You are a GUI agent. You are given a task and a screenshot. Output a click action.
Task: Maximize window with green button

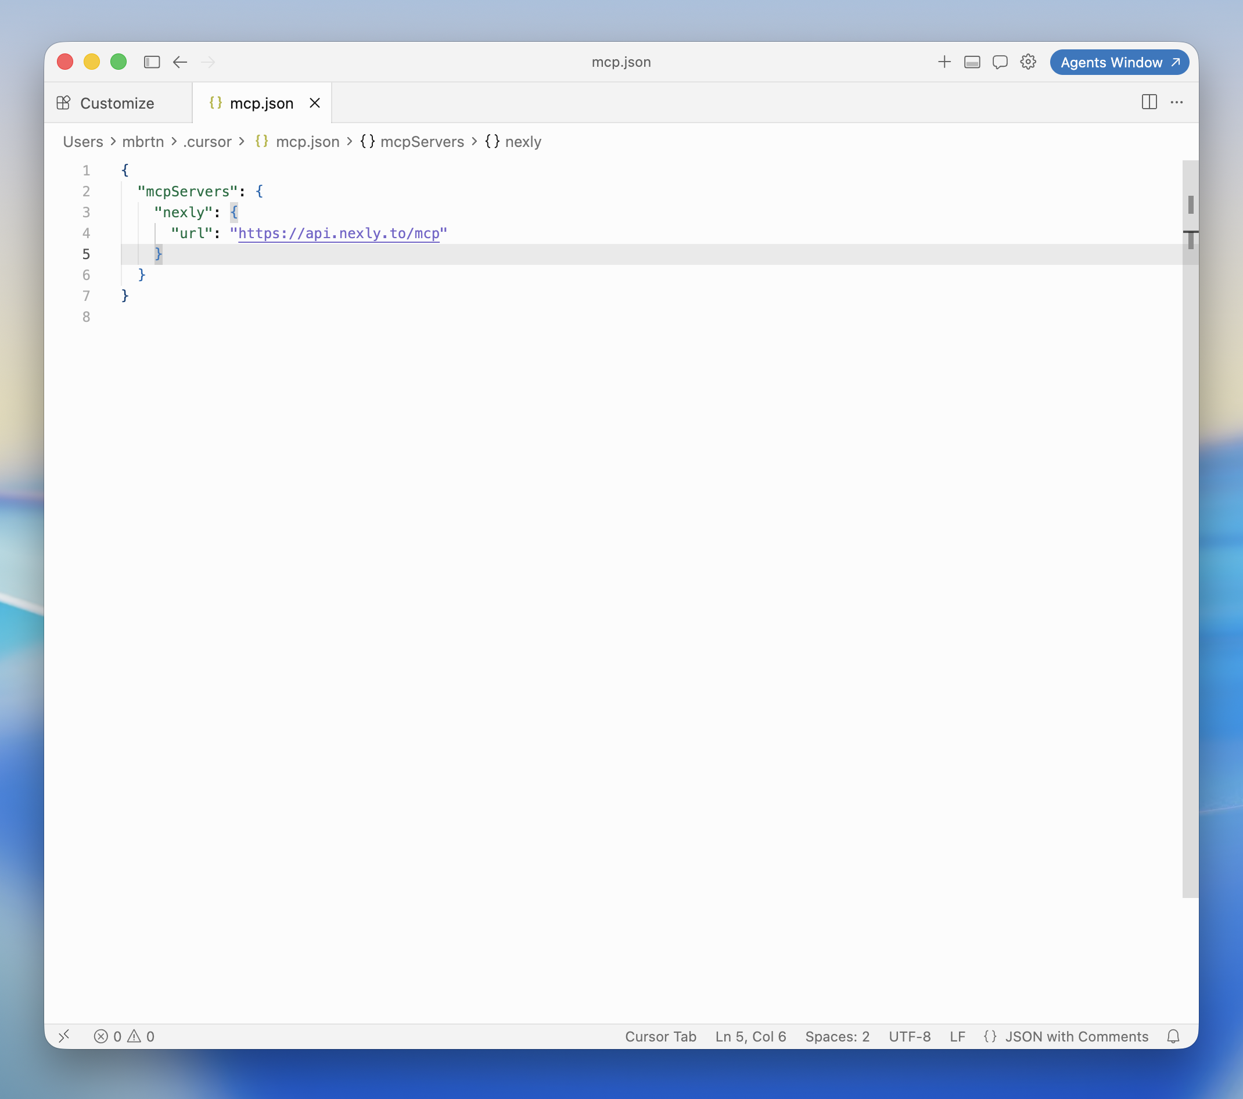(118, 62)
